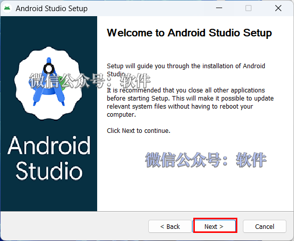Go back with the Back button
This screenshot has width=294, height=241.
coord(170,226)
